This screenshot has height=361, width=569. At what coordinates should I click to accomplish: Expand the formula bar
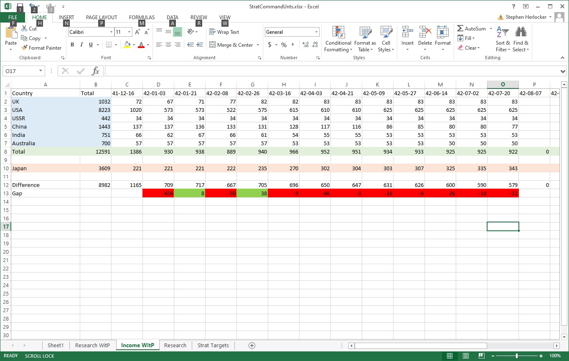pyautogui.click(x=562, y=71)
